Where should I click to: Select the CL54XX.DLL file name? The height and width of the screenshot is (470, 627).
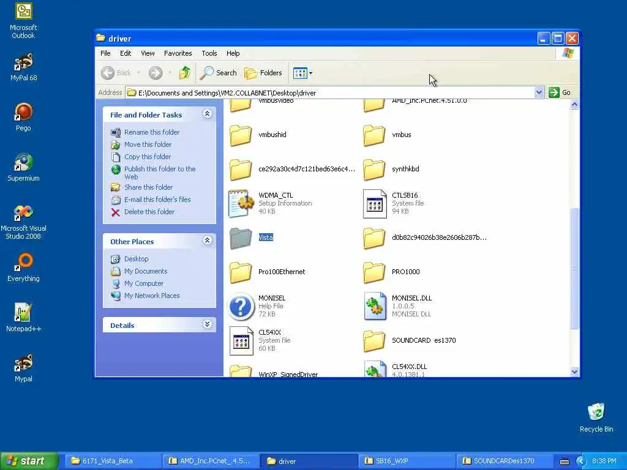(409, 367)
